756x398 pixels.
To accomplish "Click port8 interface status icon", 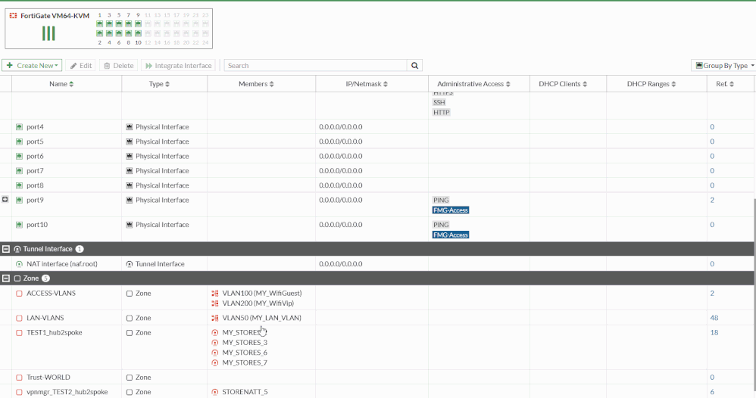I will tap(19, 185).
